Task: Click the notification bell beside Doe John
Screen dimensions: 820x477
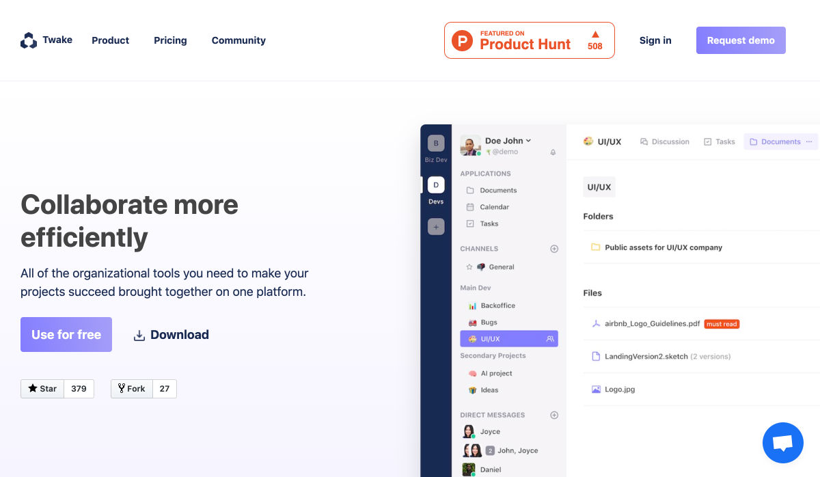Action: tap(553, 152)
